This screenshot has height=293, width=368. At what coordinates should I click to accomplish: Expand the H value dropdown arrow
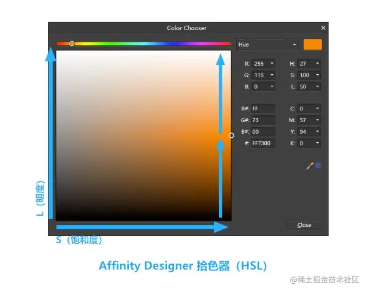pos(317,63)
